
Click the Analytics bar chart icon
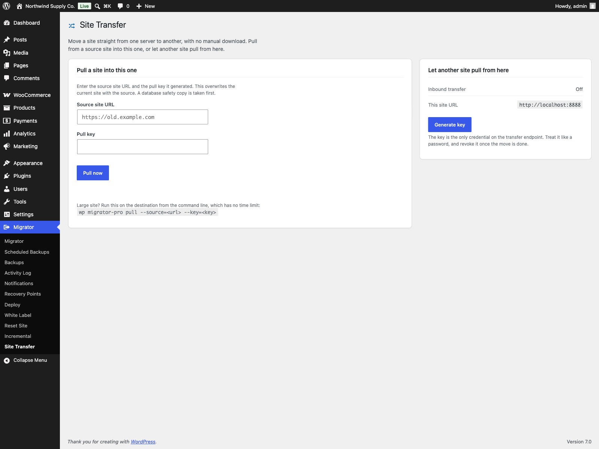coord(7,134)
